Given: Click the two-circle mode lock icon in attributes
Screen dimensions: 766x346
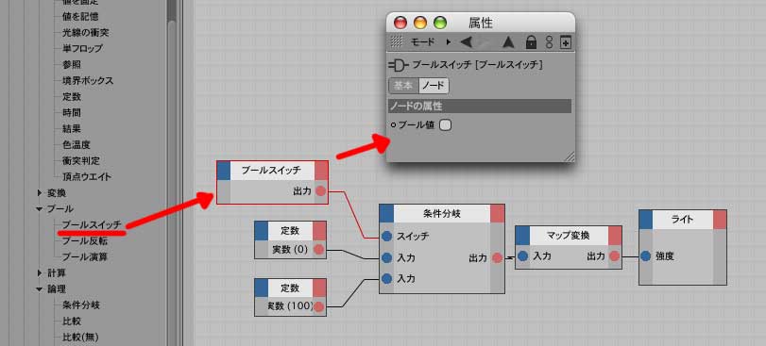Looking at the screenshot, I should pyautogui.click(x=549, y=42).
